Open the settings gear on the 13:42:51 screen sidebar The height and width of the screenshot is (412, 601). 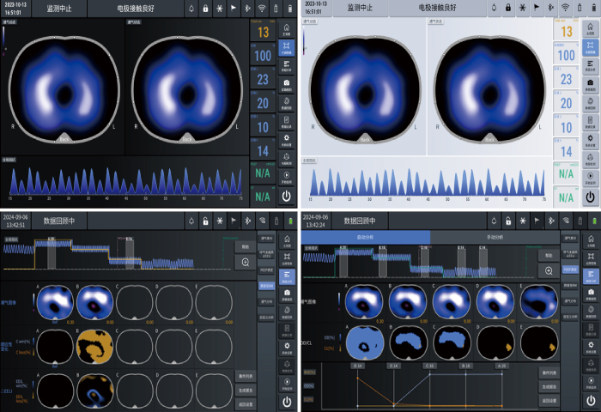point(286,344)
